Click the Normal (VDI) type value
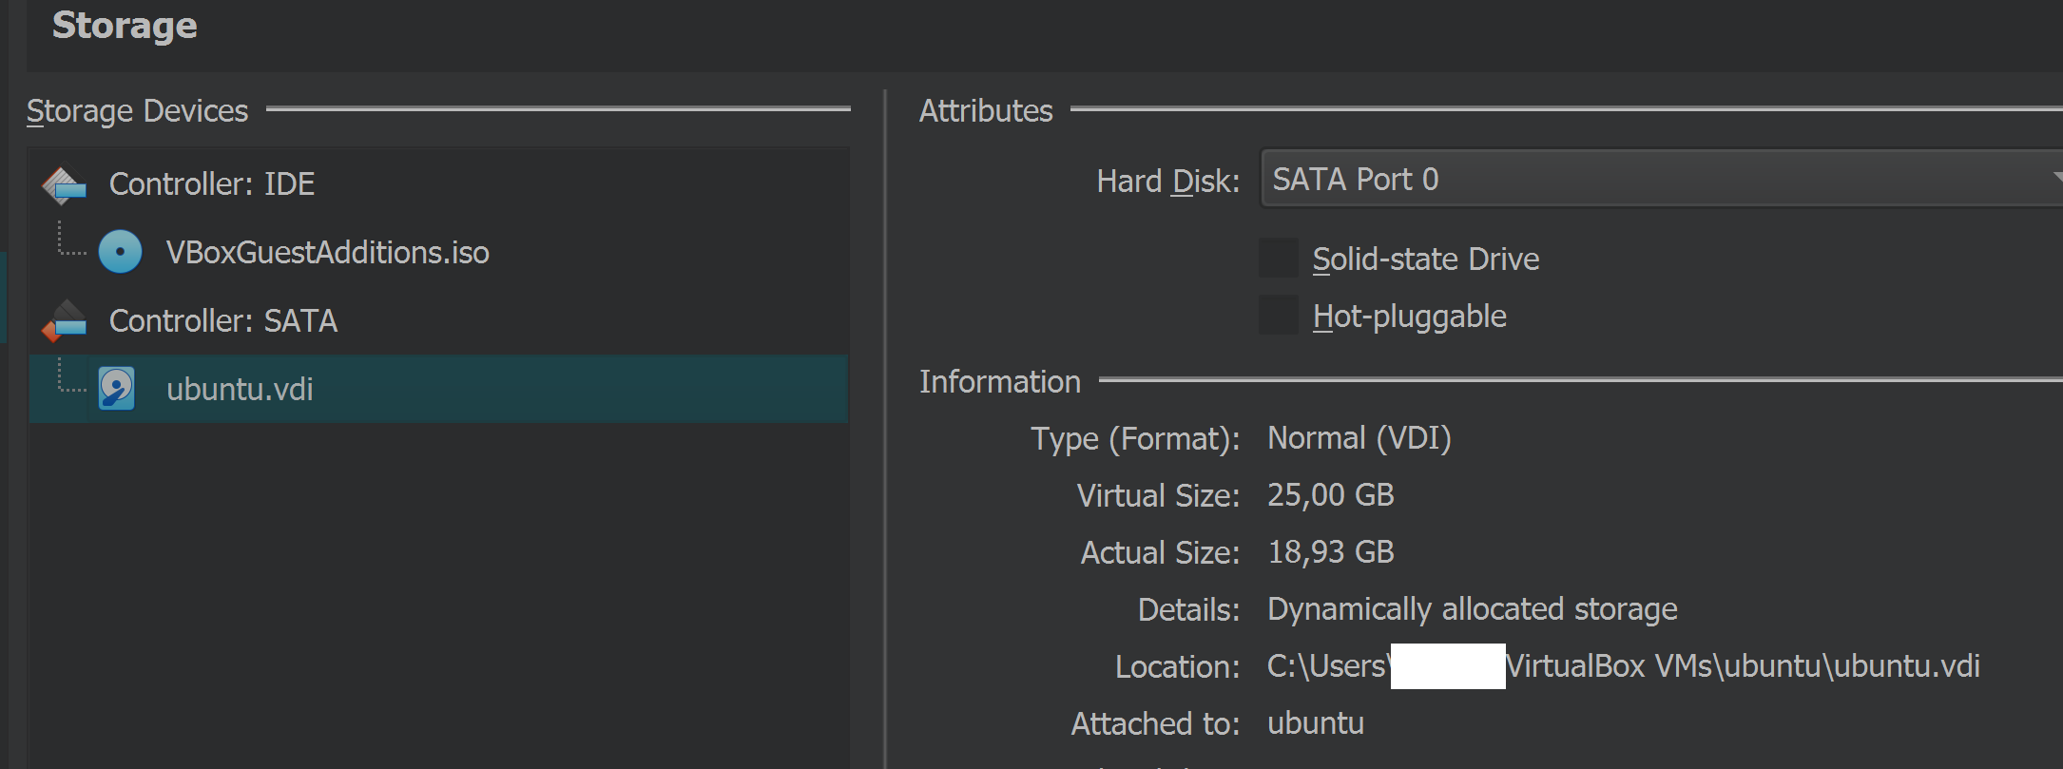Image resolution: width=2063 pixels, height=769 pixels. pyautogui.click(x=1359, y=438)
